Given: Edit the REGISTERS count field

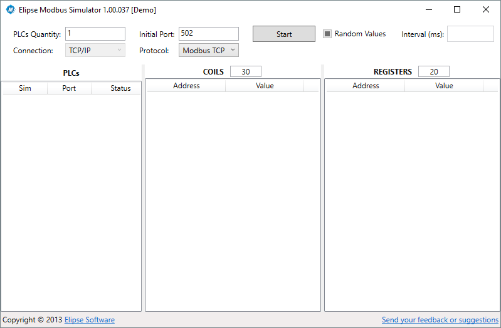Looking at the screenshot, I should [x=433, y=72].
